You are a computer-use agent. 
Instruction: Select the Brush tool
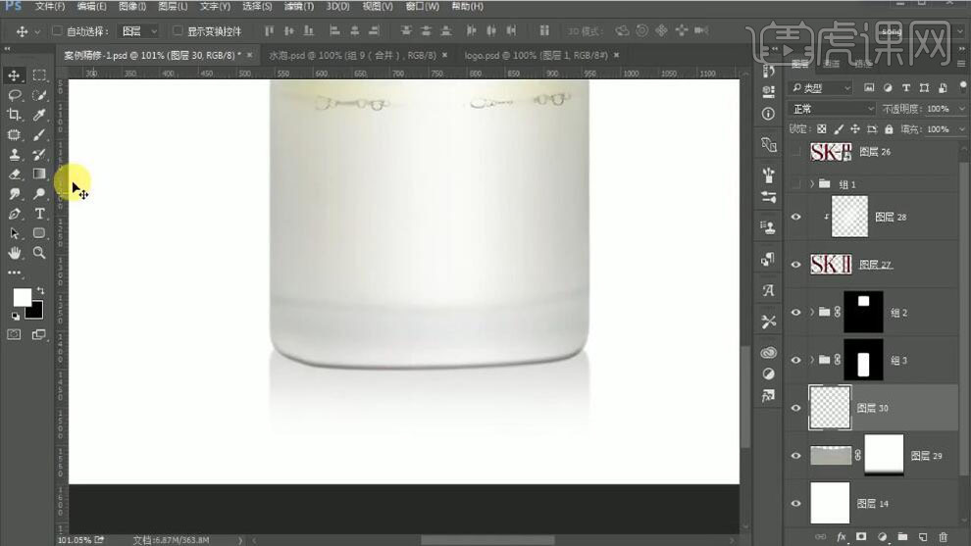click(39, 135)
